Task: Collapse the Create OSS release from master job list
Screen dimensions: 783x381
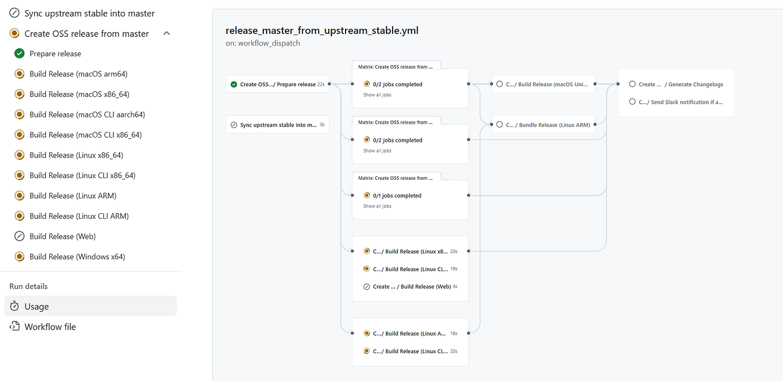Action: 167,33
